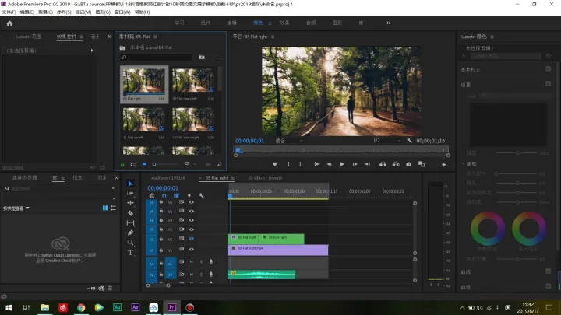Choose the Zoom magnifier tool
Viewport: 561px width, 315px height.
click(130, 243)
